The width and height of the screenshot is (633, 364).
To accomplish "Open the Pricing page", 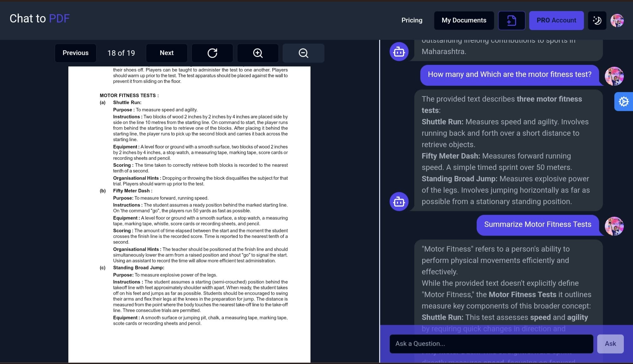I will pos(411,20).
